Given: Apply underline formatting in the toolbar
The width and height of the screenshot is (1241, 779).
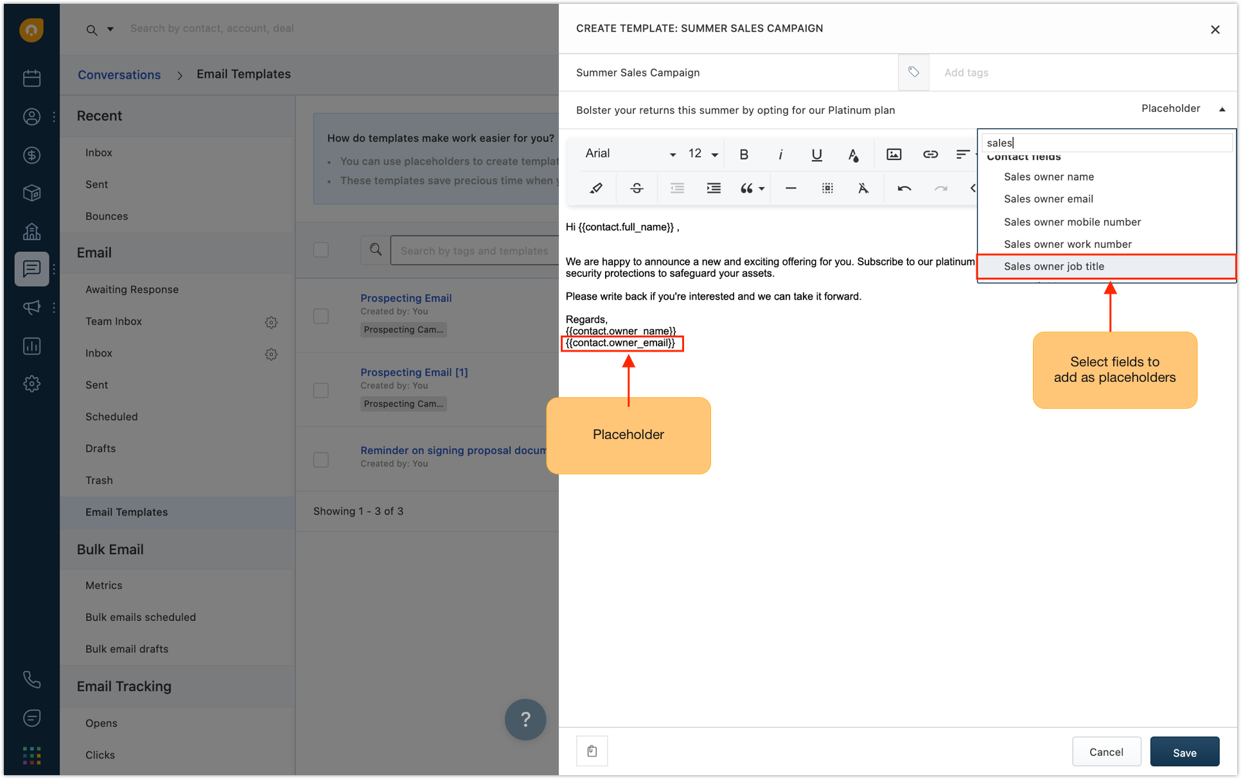Looking at the screenshot, I should 816,154.
